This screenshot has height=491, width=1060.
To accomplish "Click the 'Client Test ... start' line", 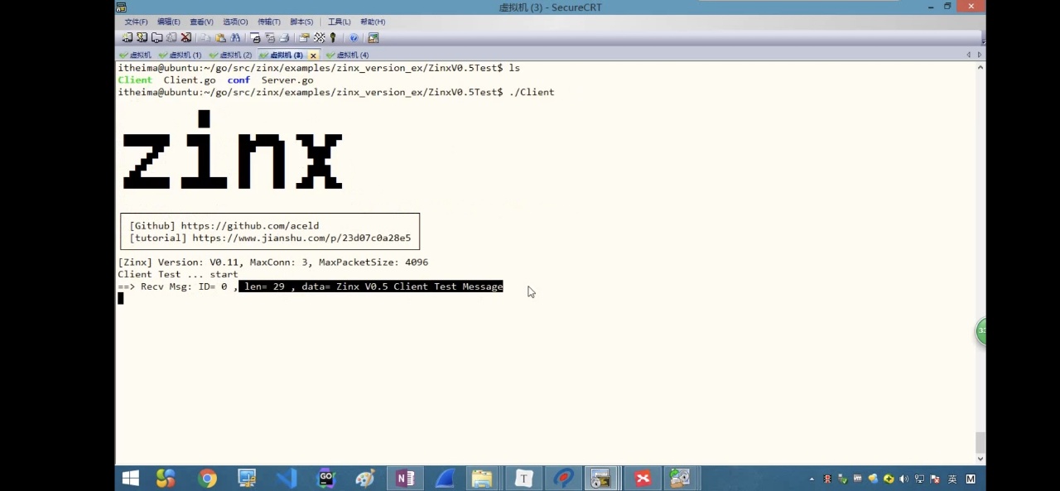I will pyautogui.click(x=178, y=274).
